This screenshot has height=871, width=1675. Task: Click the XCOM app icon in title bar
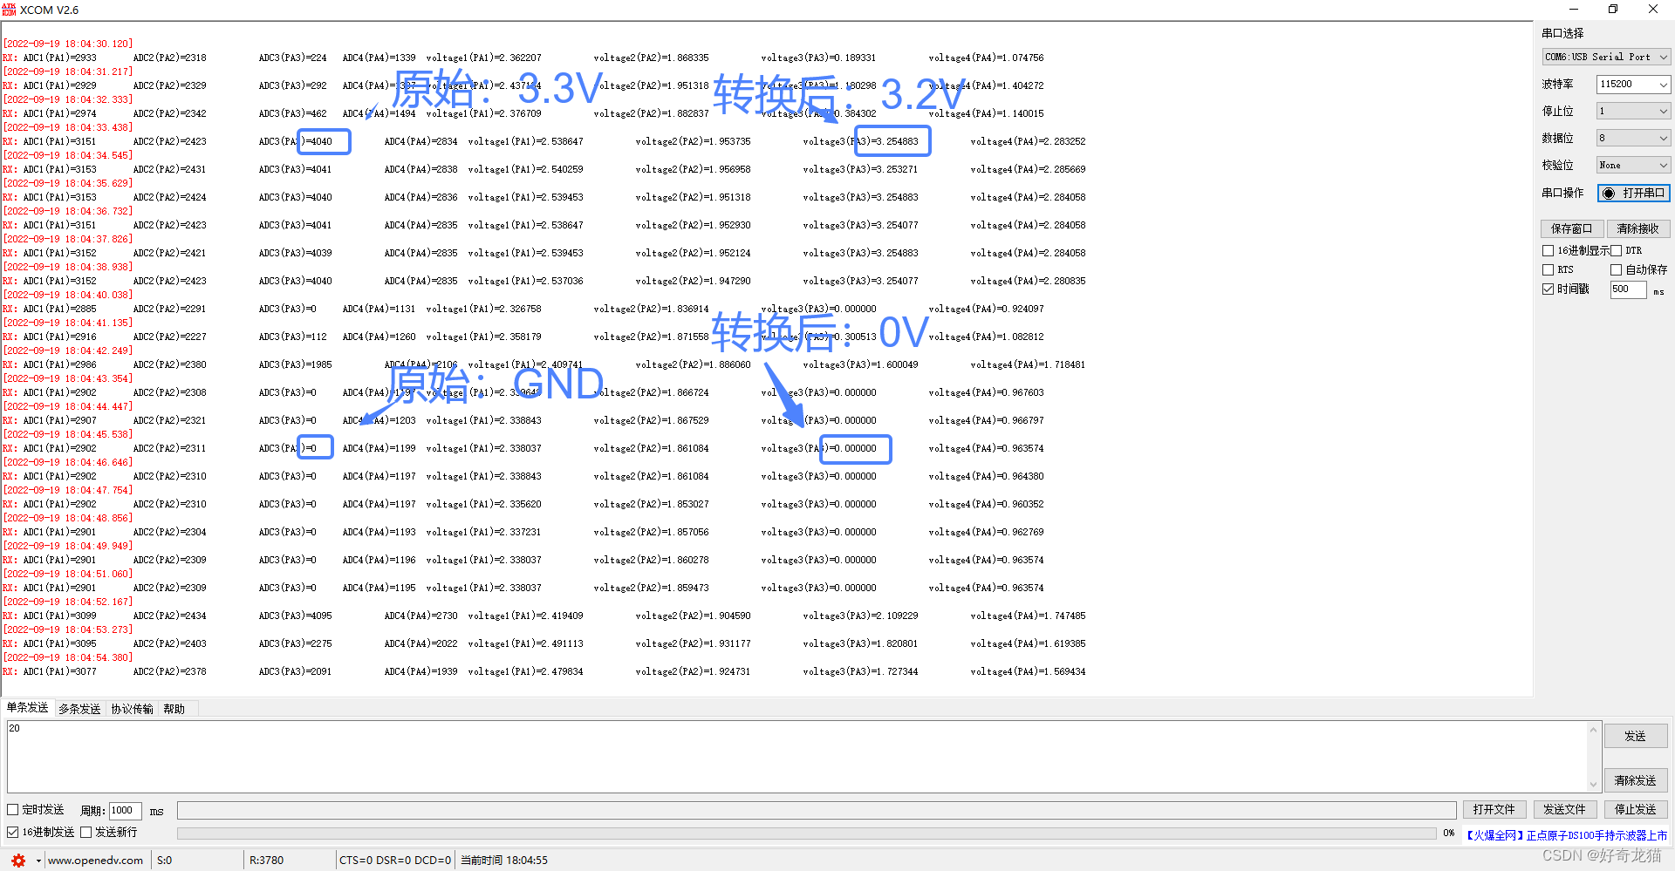(x=9, y=10)
